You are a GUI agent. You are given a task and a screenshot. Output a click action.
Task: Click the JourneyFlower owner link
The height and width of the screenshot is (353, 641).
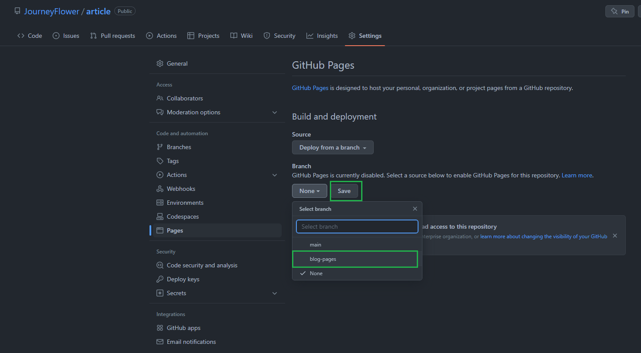[51, 11]
